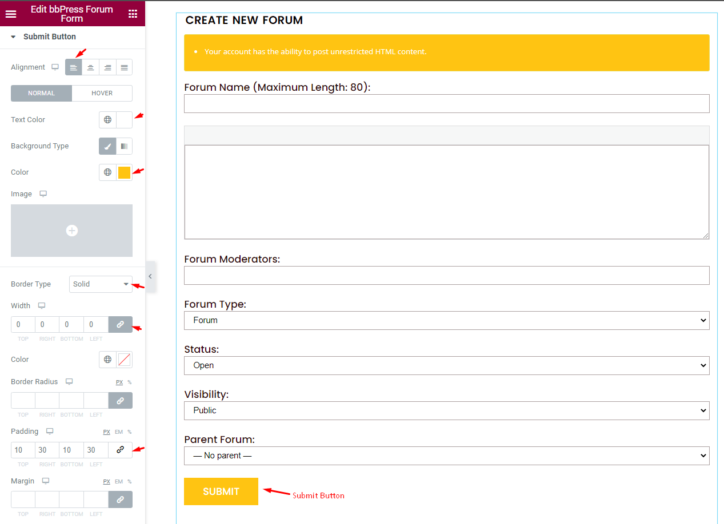Expand the Visibility dropdown

tap(446, 410)
